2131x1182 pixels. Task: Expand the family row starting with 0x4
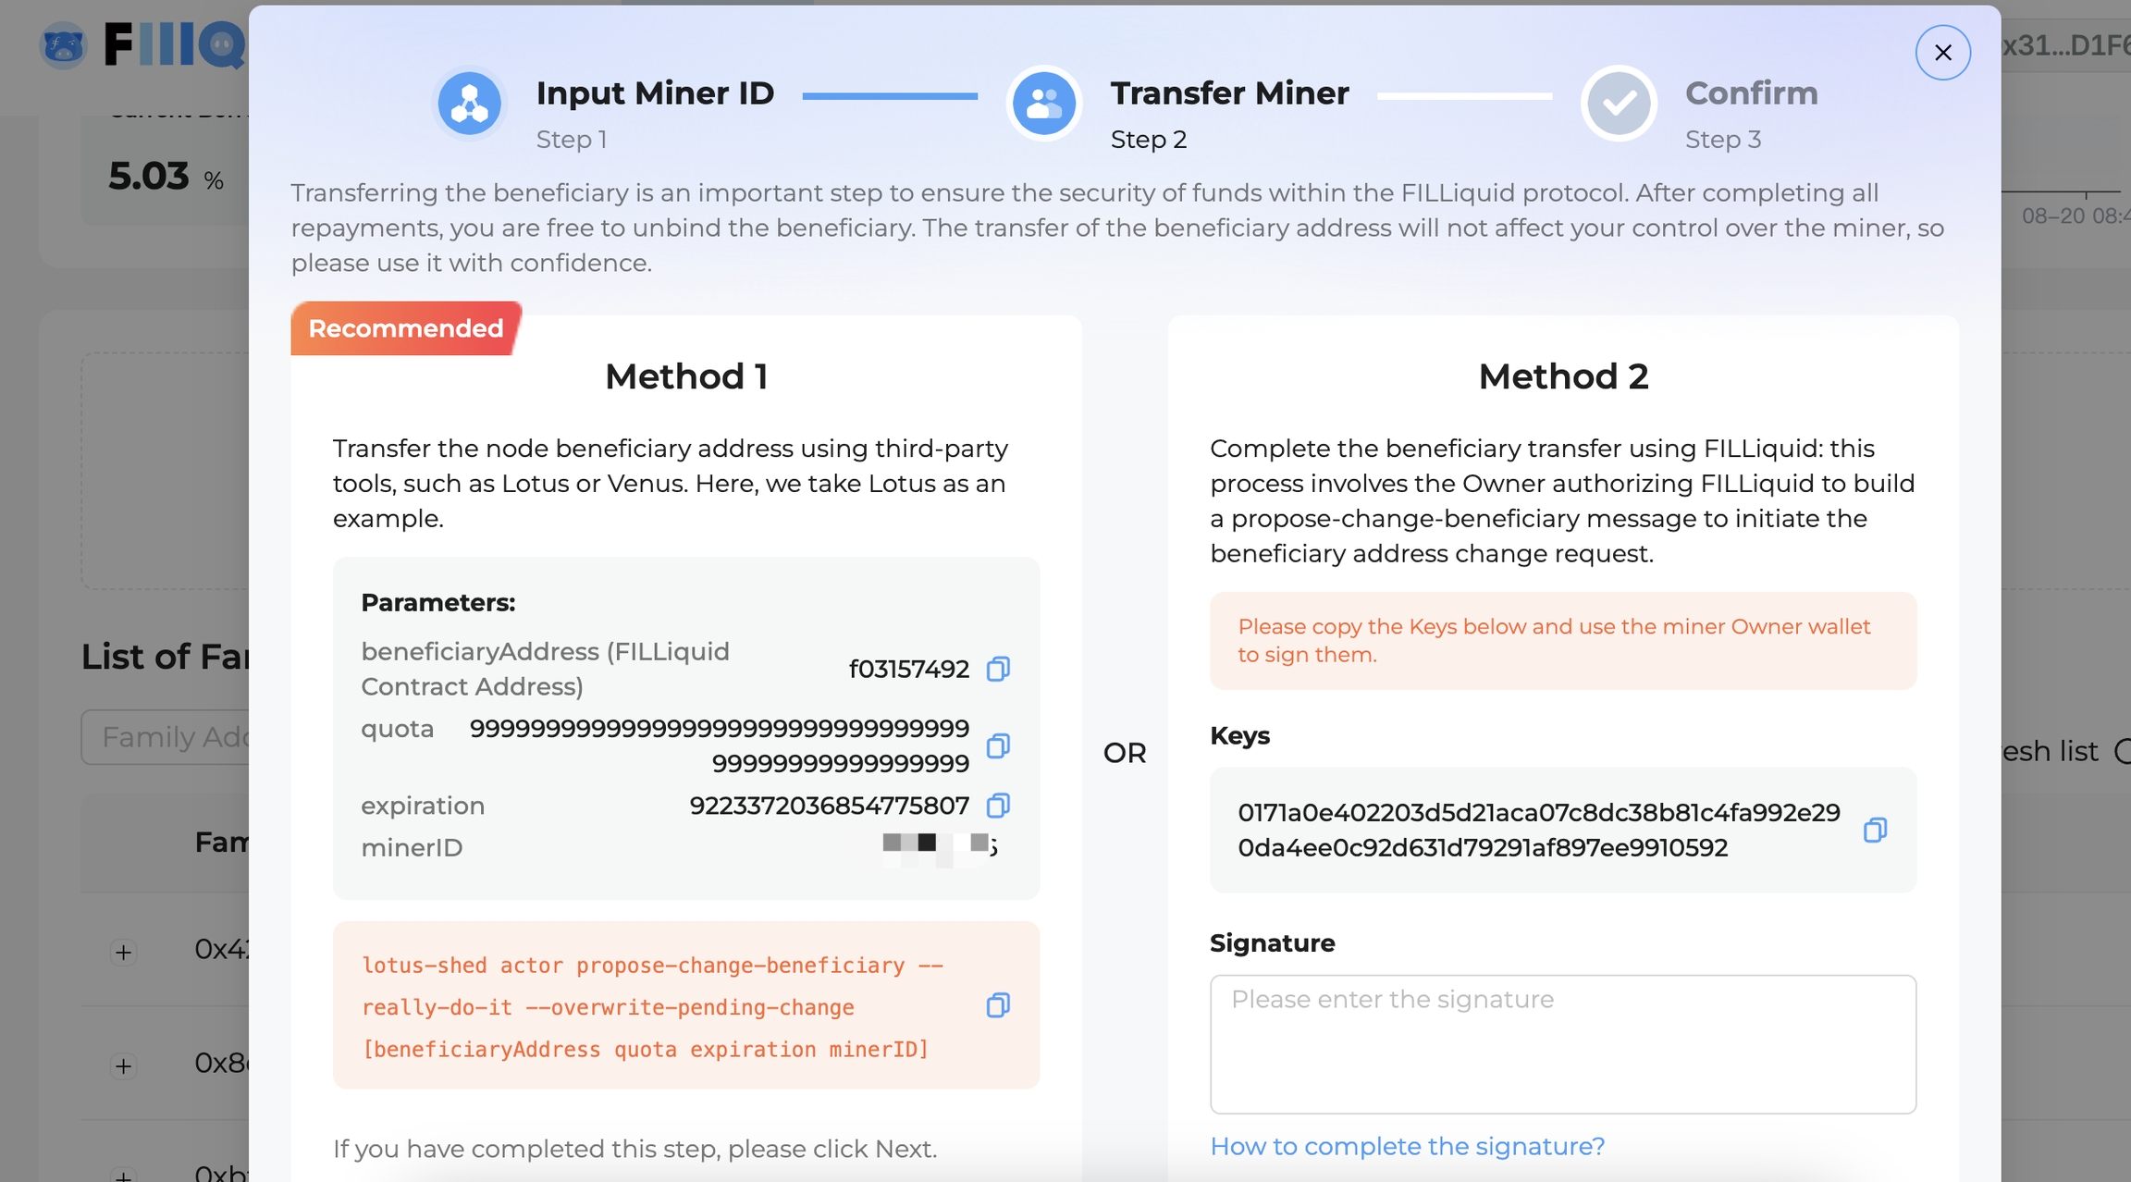point(123,952)
